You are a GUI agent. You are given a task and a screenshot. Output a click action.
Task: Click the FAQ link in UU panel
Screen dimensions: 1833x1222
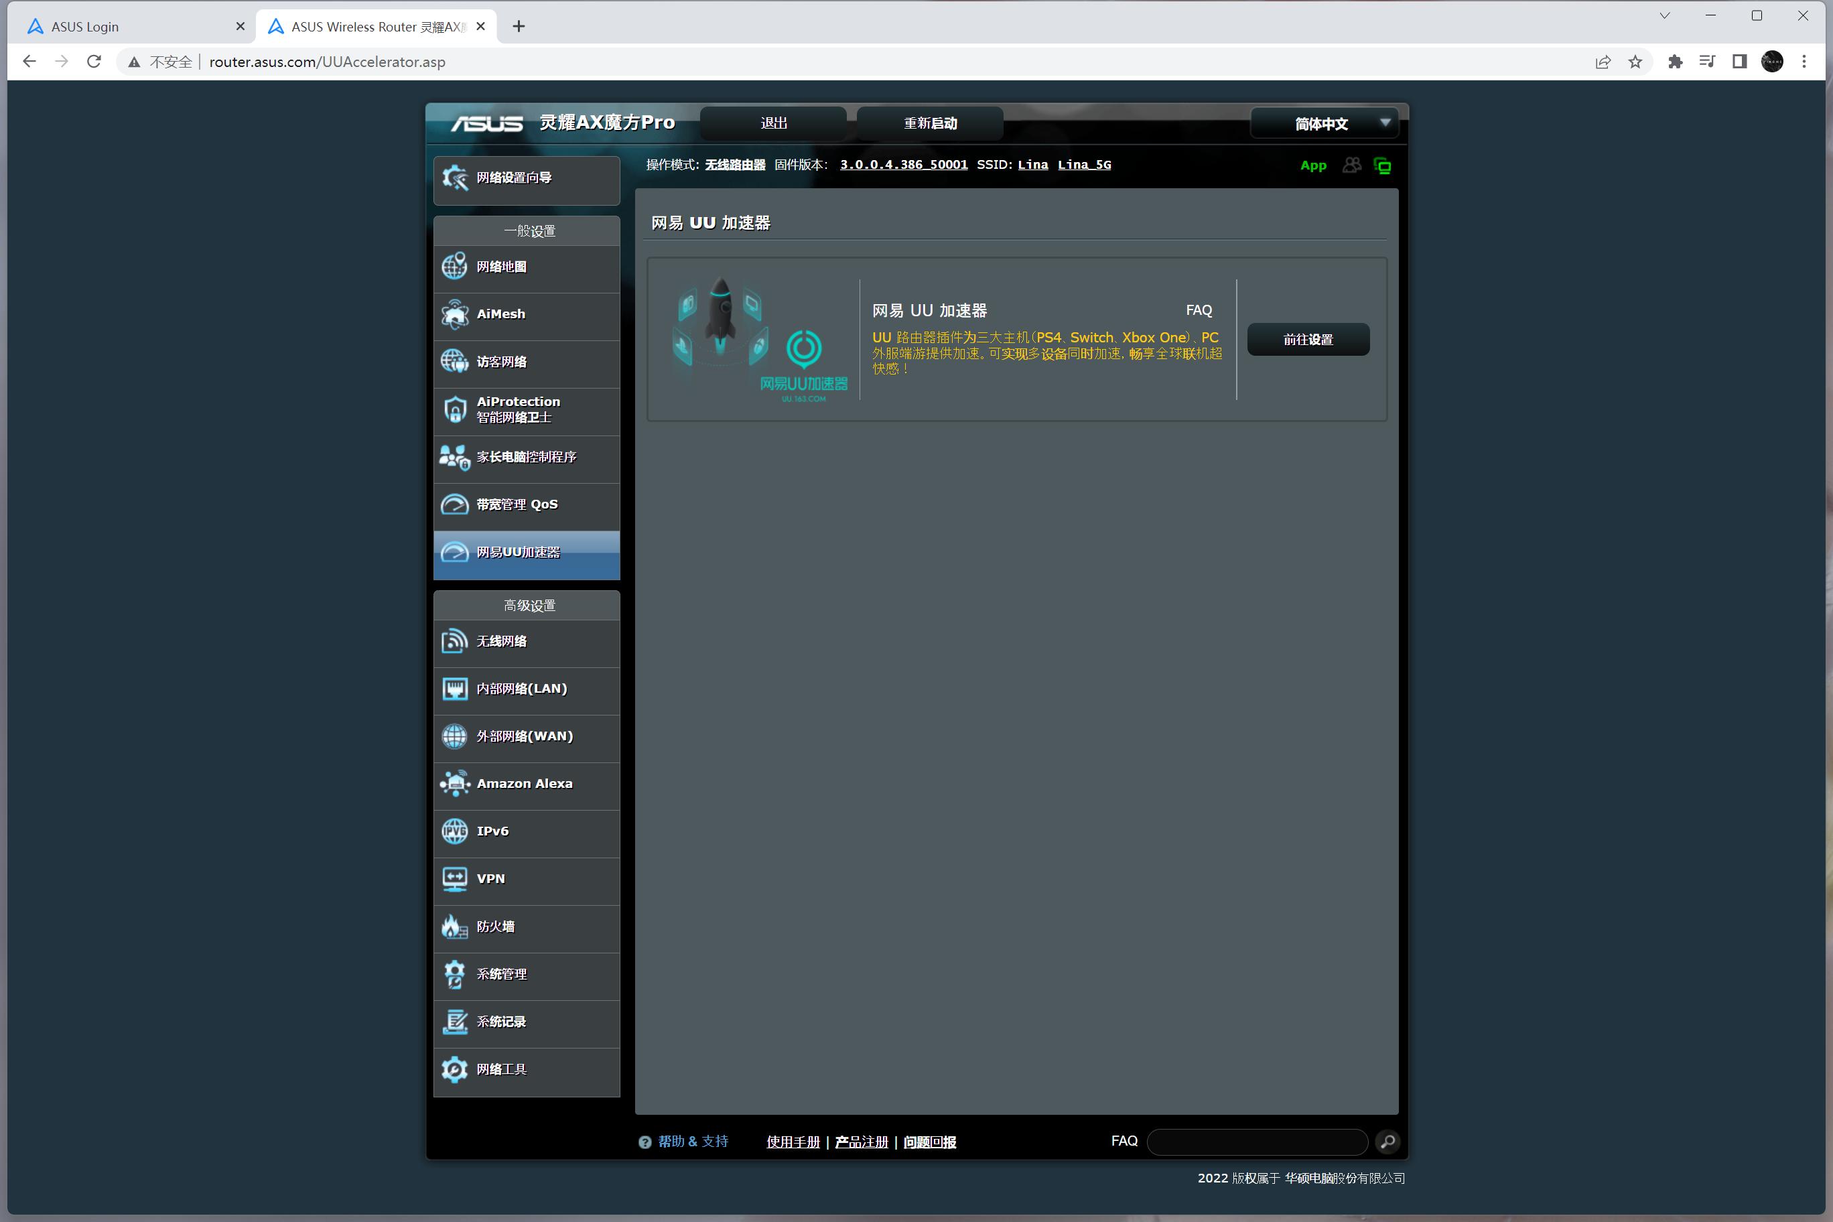[1199, 310]
